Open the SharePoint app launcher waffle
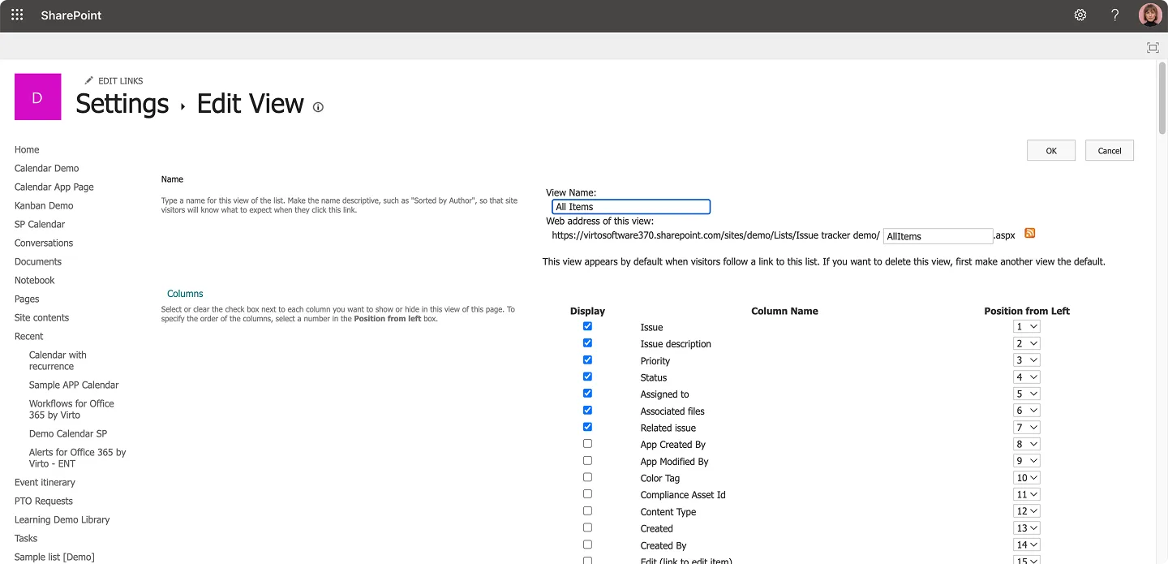Screen dimensions: 1168x564 tap(17, 15)
